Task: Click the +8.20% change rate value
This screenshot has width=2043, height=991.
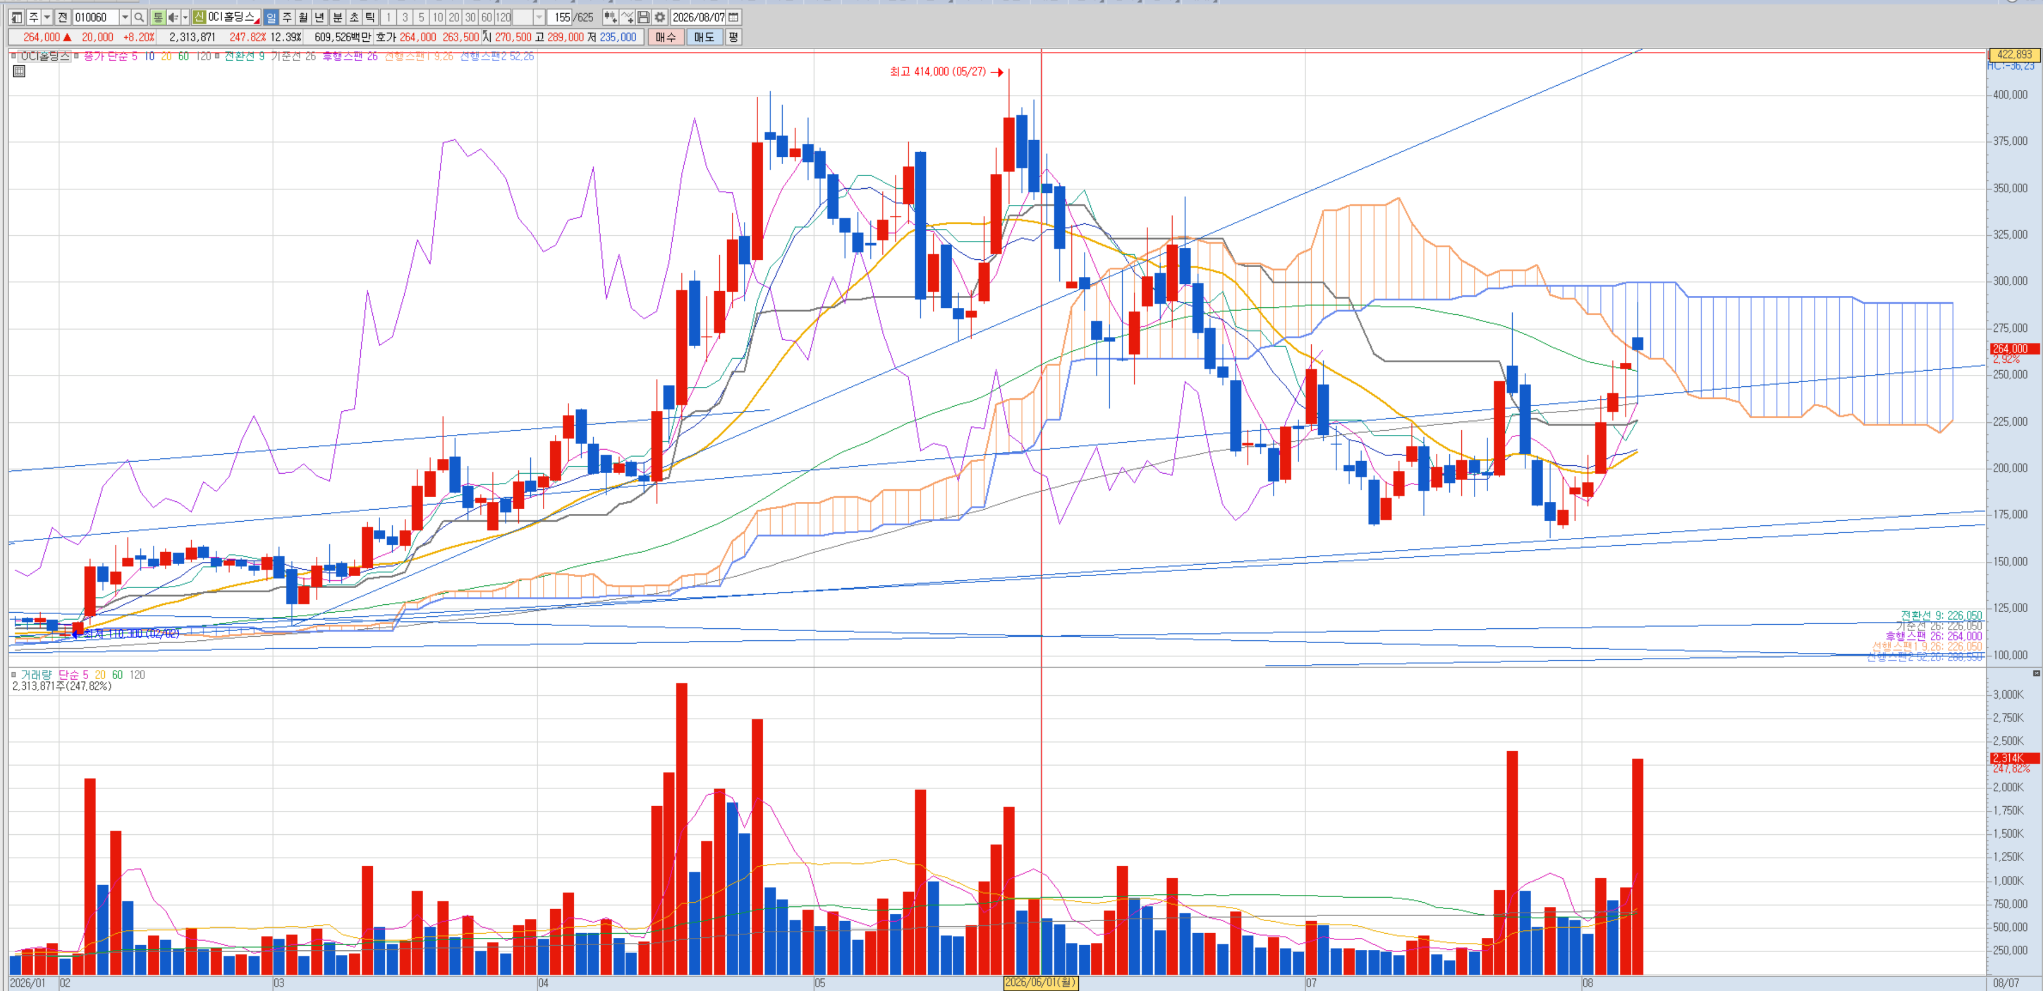Action: click(139, 37)
